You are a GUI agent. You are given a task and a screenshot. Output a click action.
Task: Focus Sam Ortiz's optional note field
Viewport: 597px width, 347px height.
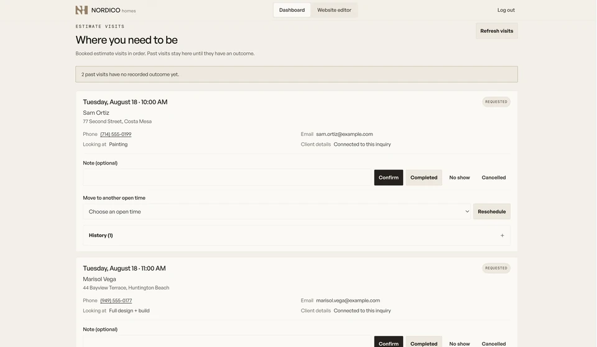227,178
